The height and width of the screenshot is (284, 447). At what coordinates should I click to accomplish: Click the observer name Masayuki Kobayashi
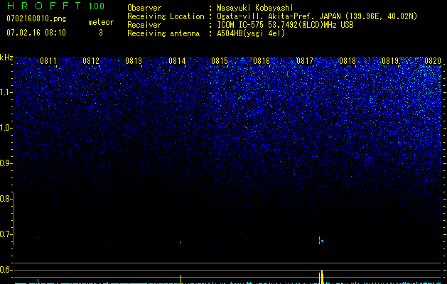point(255,8)
